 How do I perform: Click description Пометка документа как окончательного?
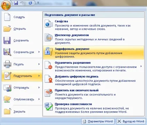(x=85, y=96)
